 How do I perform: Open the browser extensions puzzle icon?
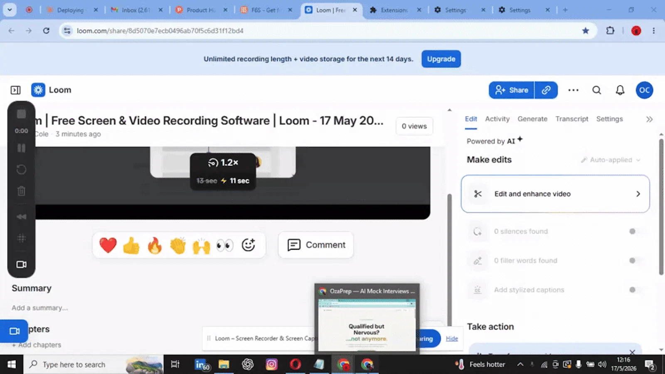[x=610, y=30]
